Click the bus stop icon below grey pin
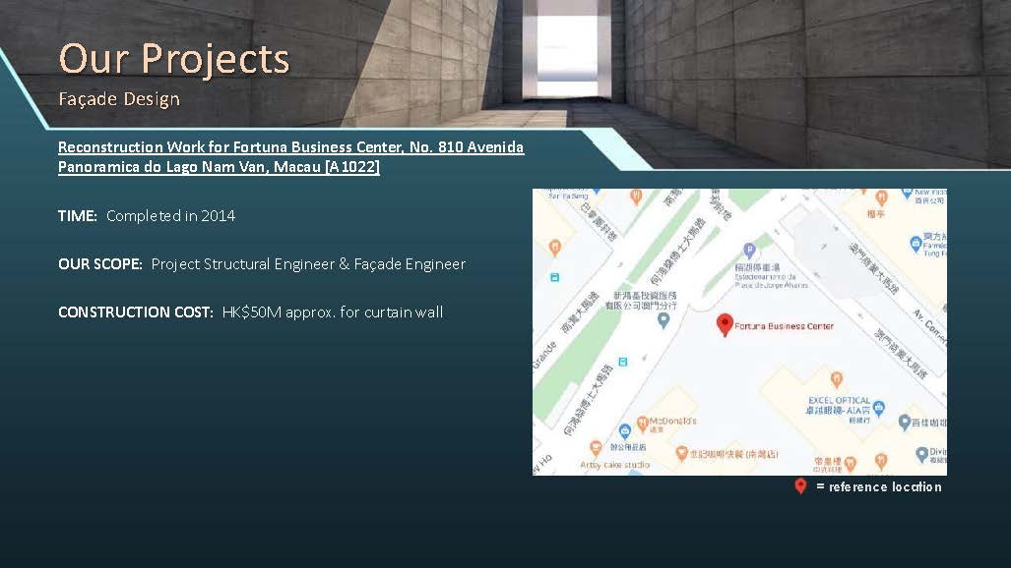The height and width of the screenshot is (568, 1011). (621, 363)
